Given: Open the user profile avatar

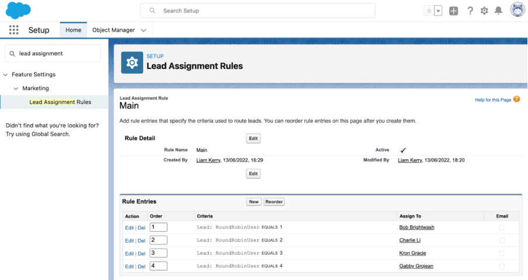Looking at the screenshot, I should click(517, 10).
